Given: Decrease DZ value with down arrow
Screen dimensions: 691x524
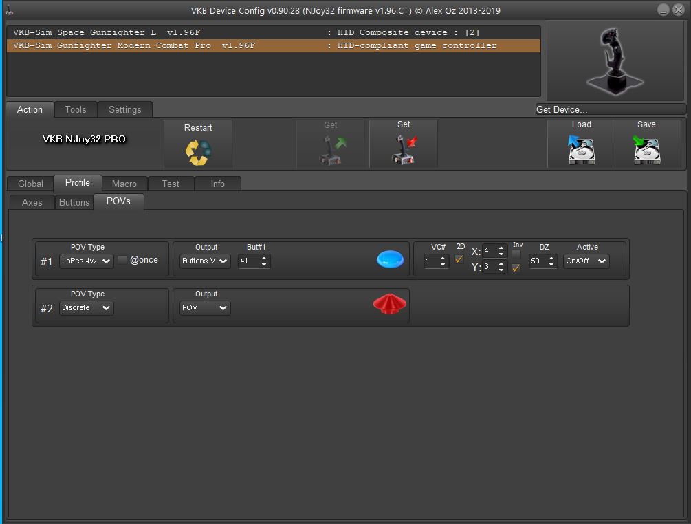Looking at the screenshot, I should point(551,264).
